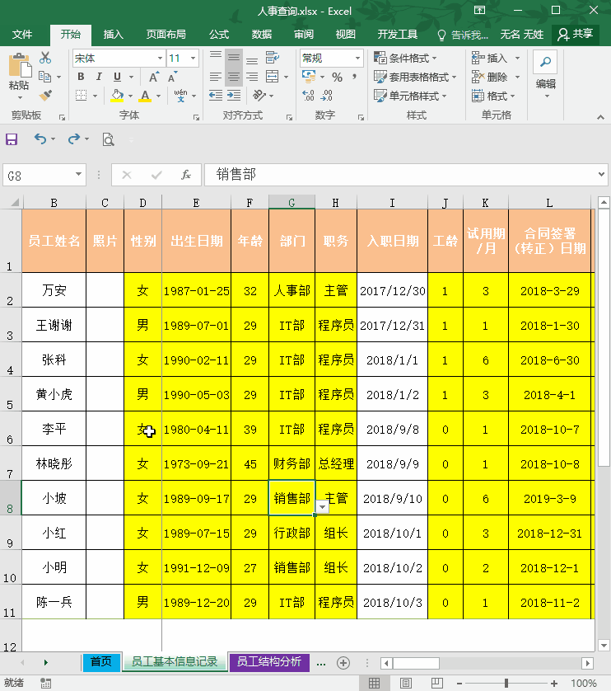The width and height of the screenshot is (611, 691).
Task: Collapse the ribbon with chevron
Action: tap(600, 117)
